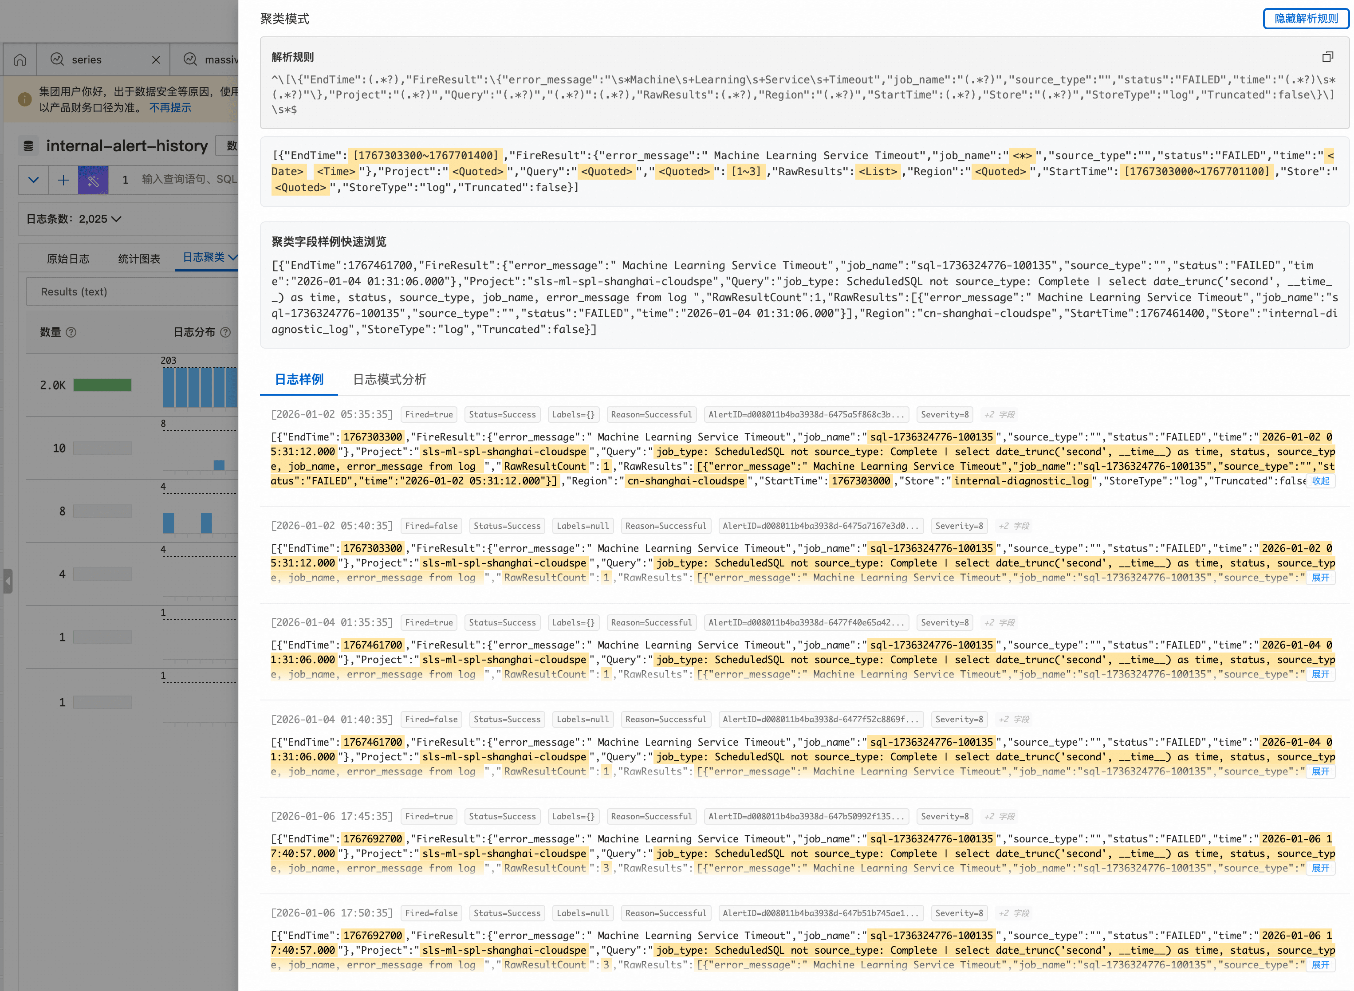1354x991 pixels.
Task: Copy the parsing rule via copy icon
Action: click(x=1327, y=57)
